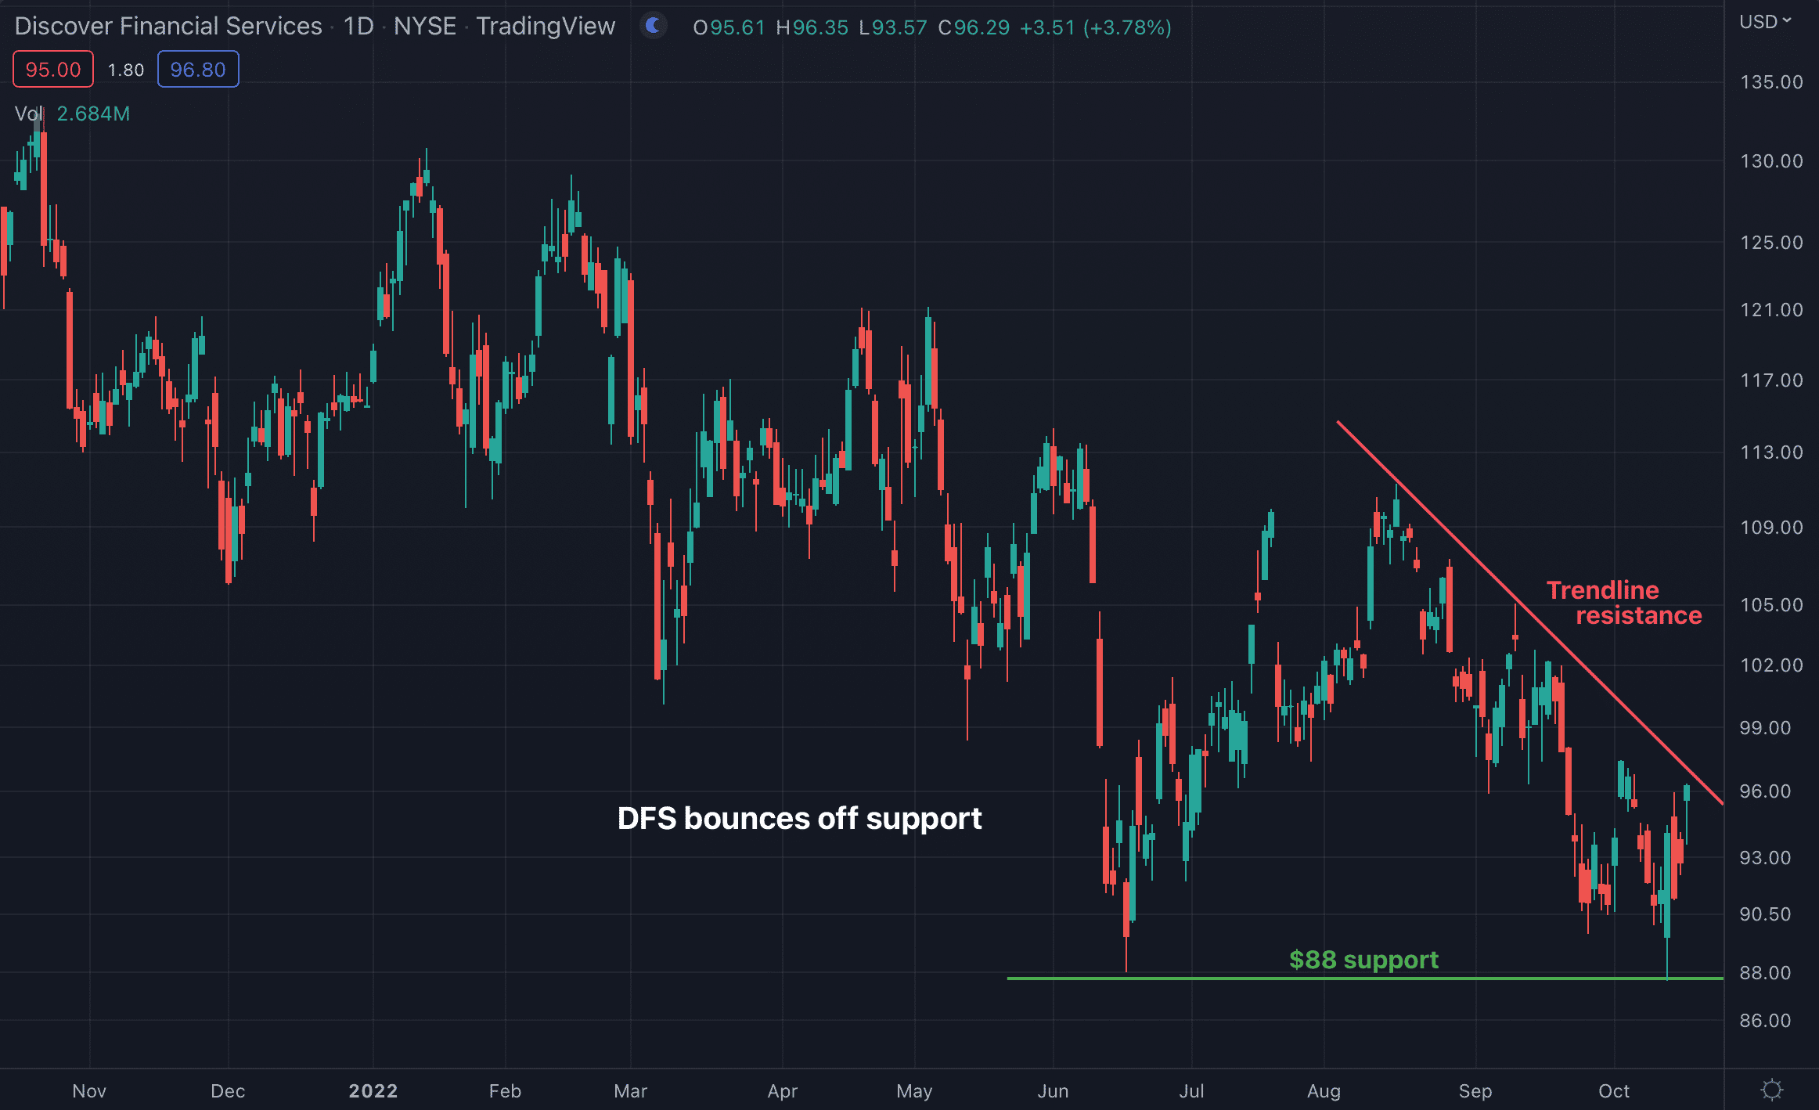Select the Vol indicator legend
Image resolution: width=1819 pixels, height=1110 pixels.
coord(29,114)
